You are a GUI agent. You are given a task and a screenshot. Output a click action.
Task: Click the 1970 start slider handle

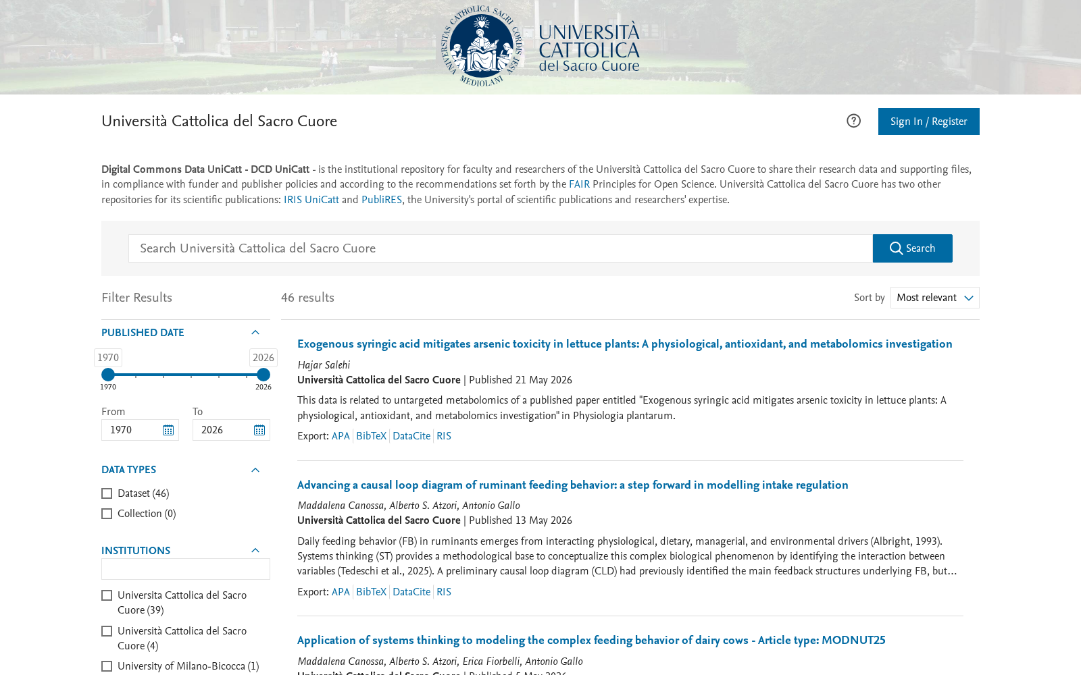pos(108,375)
